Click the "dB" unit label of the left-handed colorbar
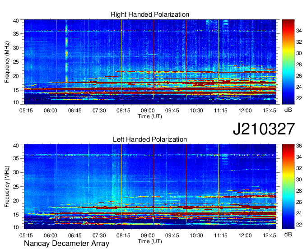307x249 pixels. 288,234
